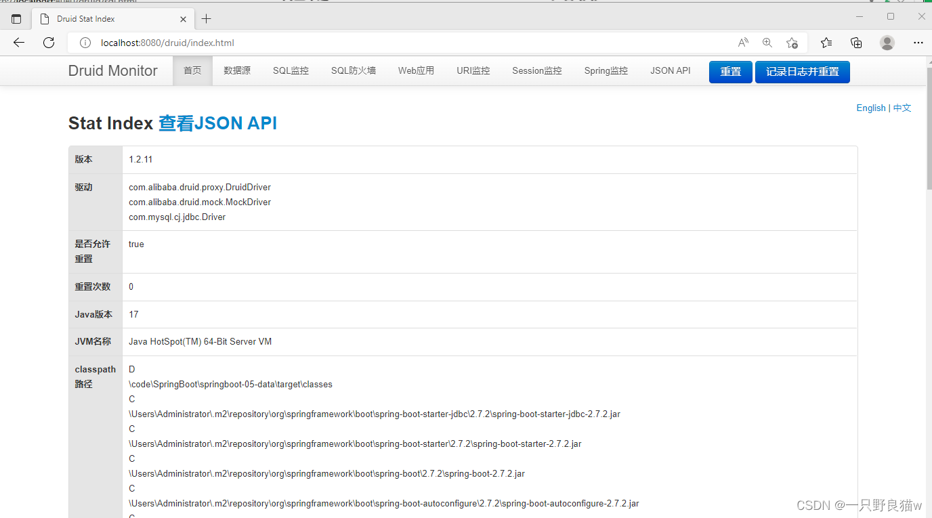
Task: Open the Settings and more ellipsis menu
Action: point(918,43)
